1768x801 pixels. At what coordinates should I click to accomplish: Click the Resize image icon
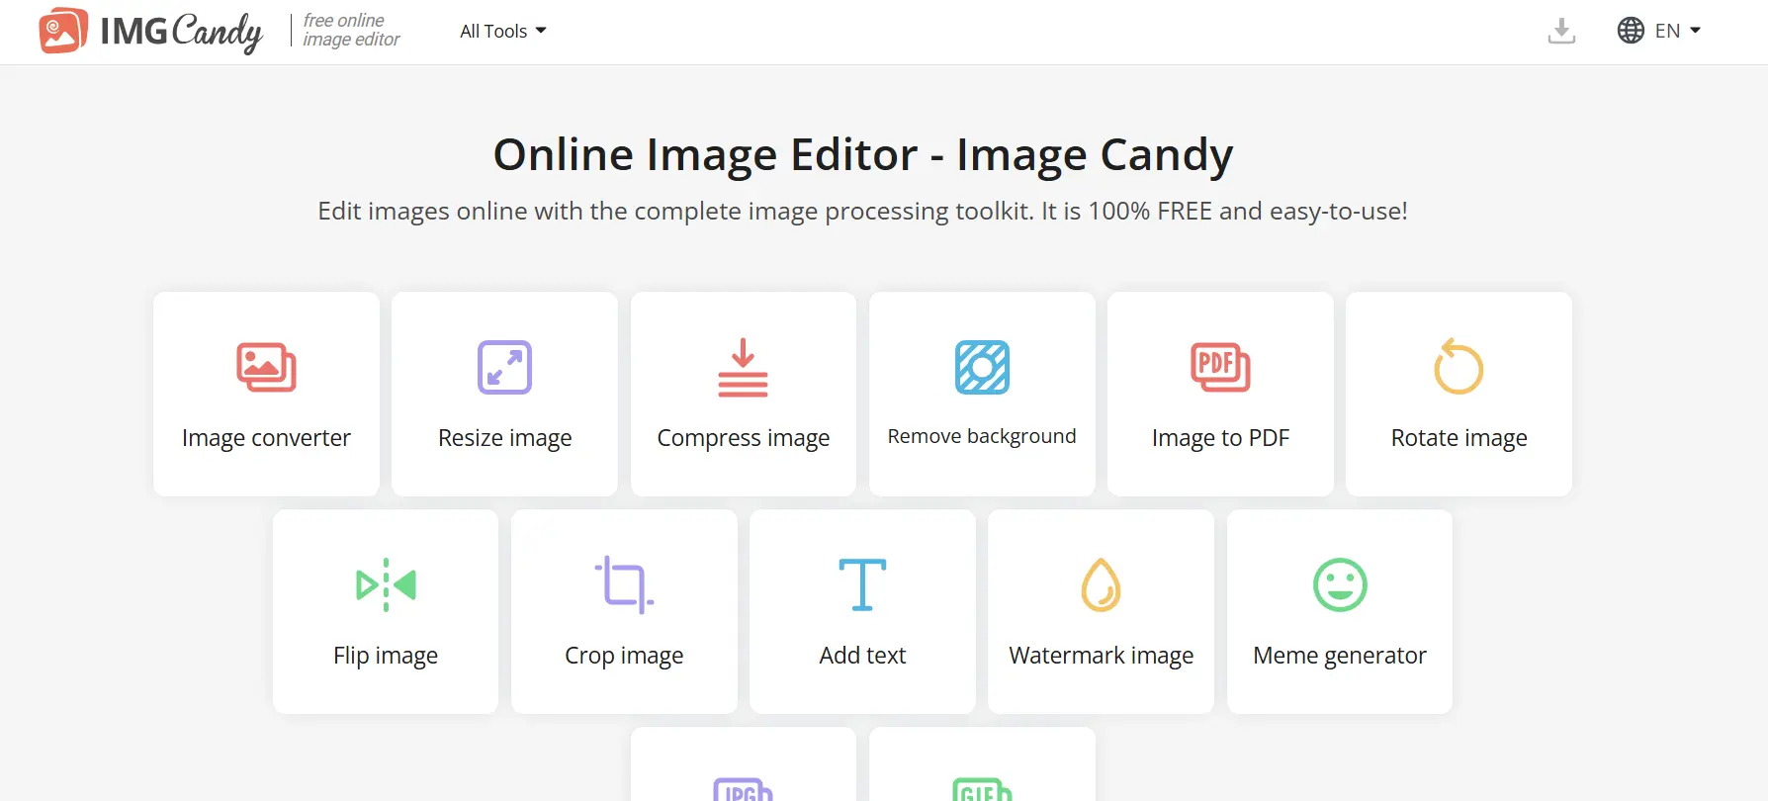tap(505, 367)
